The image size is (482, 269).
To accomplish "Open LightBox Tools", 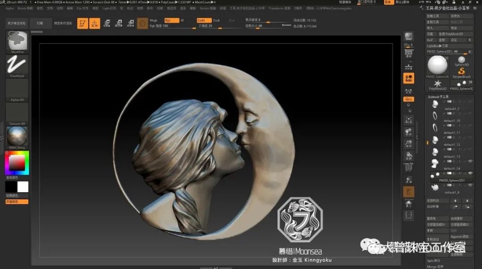I will (449, 46).
